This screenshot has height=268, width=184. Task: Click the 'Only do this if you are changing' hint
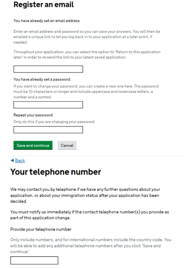click(x=54, y=122)
